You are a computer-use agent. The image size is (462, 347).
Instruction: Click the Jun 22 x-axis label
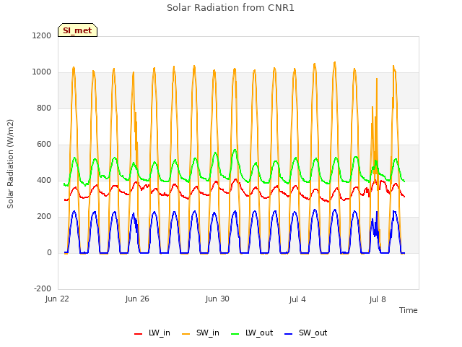pos(57,299)
